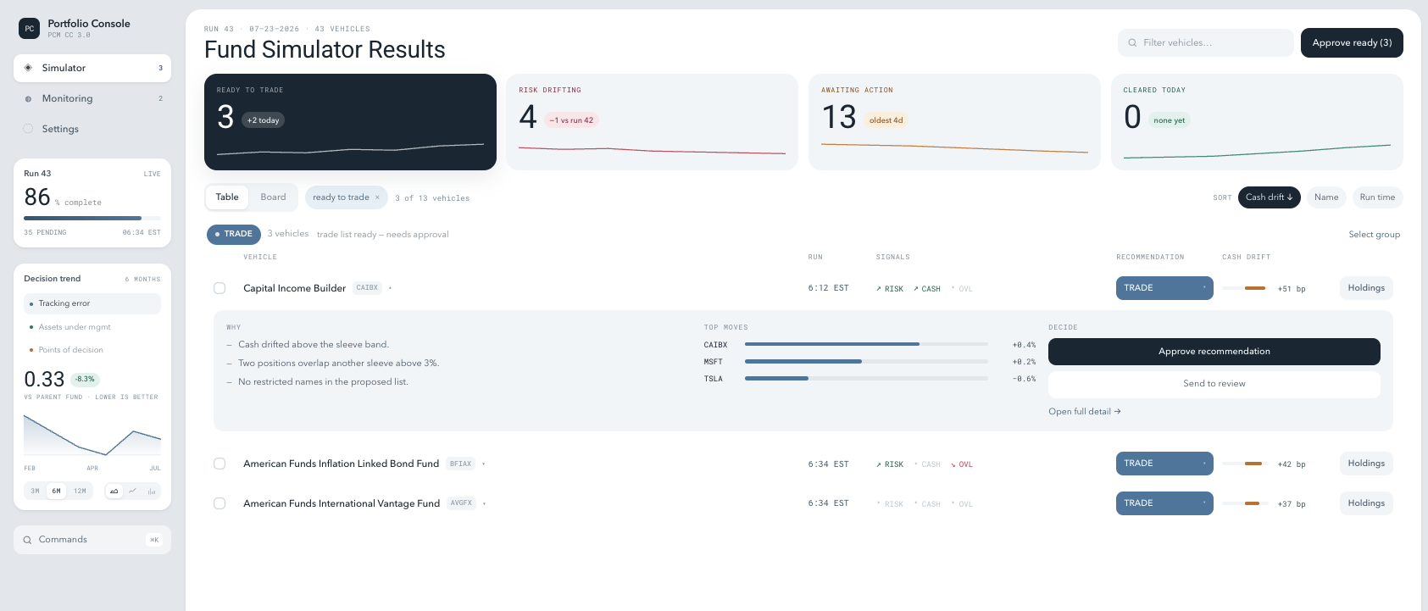Approve recommendation for Capital Income Builder
This screenshot has width=1428, height=611.
click(1214, 352)
